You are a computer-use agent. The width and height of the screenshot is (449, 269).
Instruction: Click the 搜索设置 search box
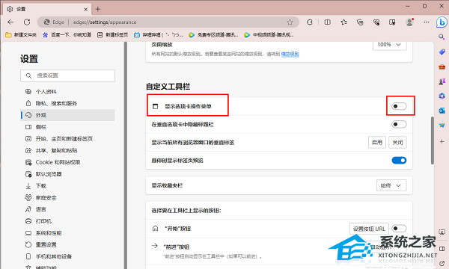[67, 75]
